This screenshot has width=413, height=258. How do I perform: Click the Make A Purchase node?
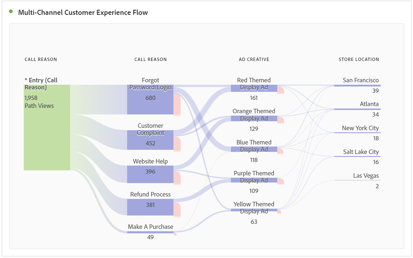point(150,232)
